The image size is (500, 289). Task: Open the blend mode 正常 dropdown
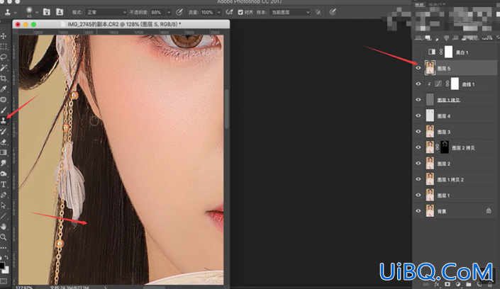106,13
